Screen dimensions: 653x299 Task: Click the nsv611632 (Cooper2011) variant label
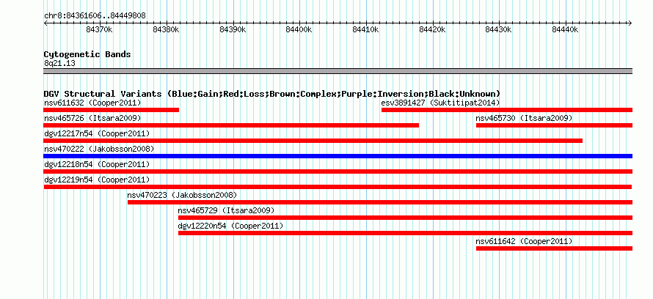(x=92, y=103)
